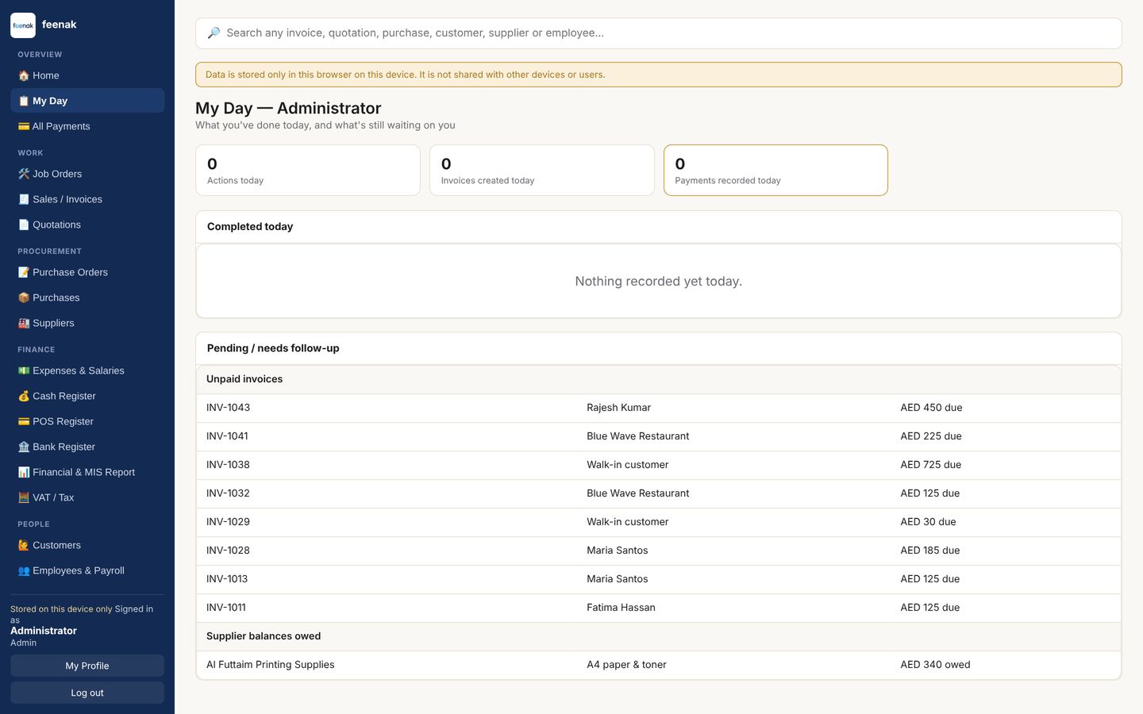1143x714 pixels.
Task: Click AED 725 due amount
Action: click(931, 465)
